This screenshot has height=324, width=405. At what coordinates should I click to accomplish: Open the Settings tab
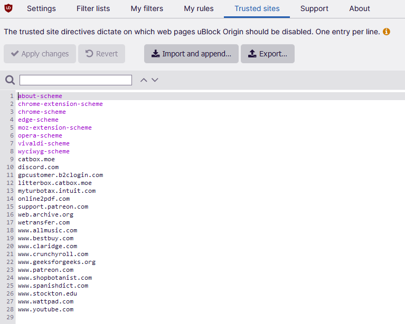[x=41, y=8]
